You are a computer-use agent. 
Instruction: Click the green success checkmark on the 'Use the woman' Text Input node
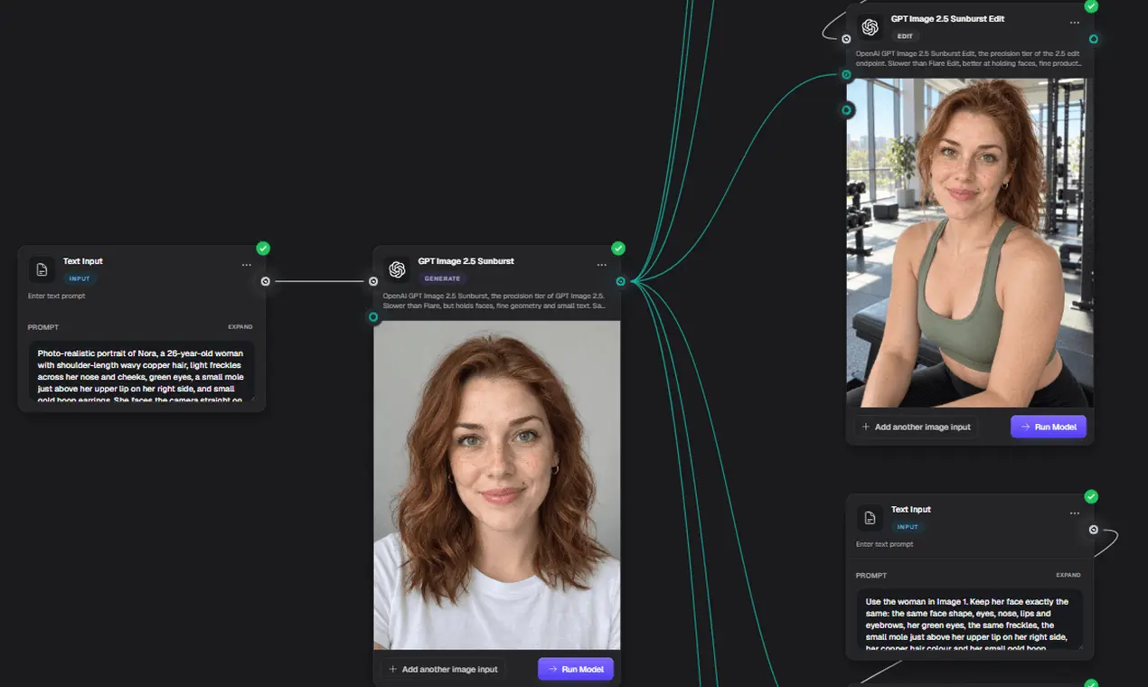click(x=1091, y=496)
